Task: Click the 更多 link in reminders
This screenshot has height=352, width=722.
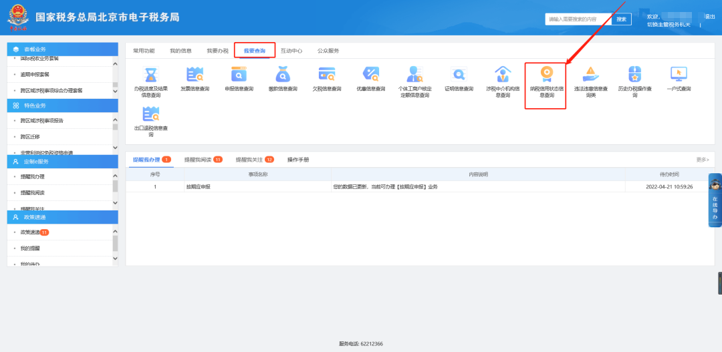Action: pos(702,160)
